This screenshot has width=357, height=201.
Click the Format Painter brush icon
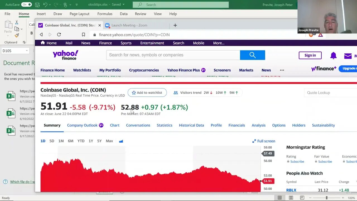pos(17,35)
